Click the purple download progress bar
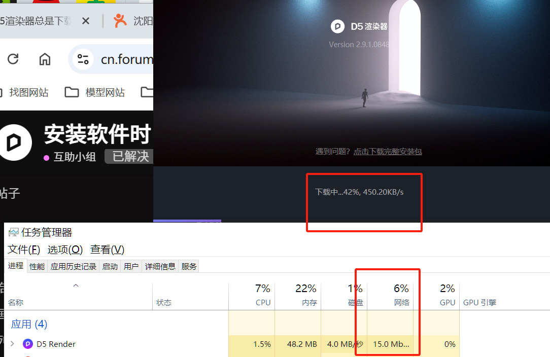The width and height of the screenshot is (550, 357). tap(187, 221)
